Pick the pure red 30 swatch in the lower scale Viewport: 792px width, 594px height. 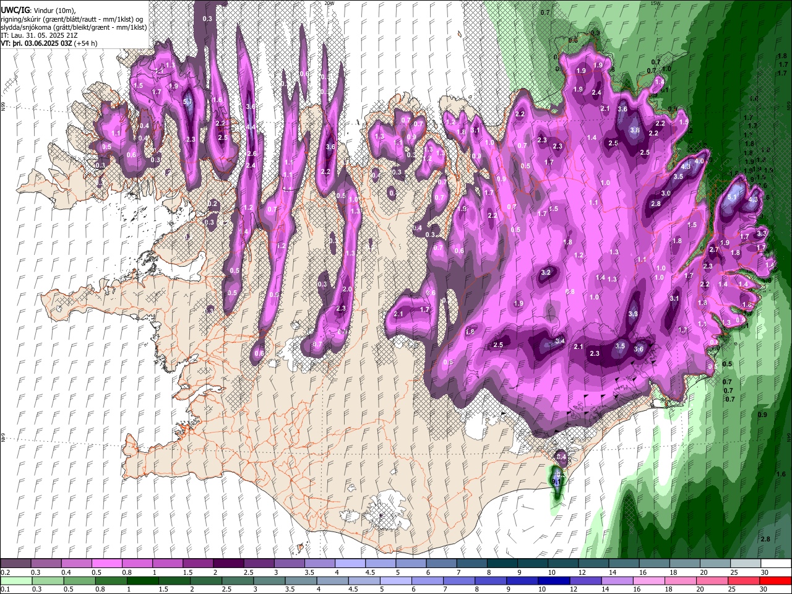point(775,580)
